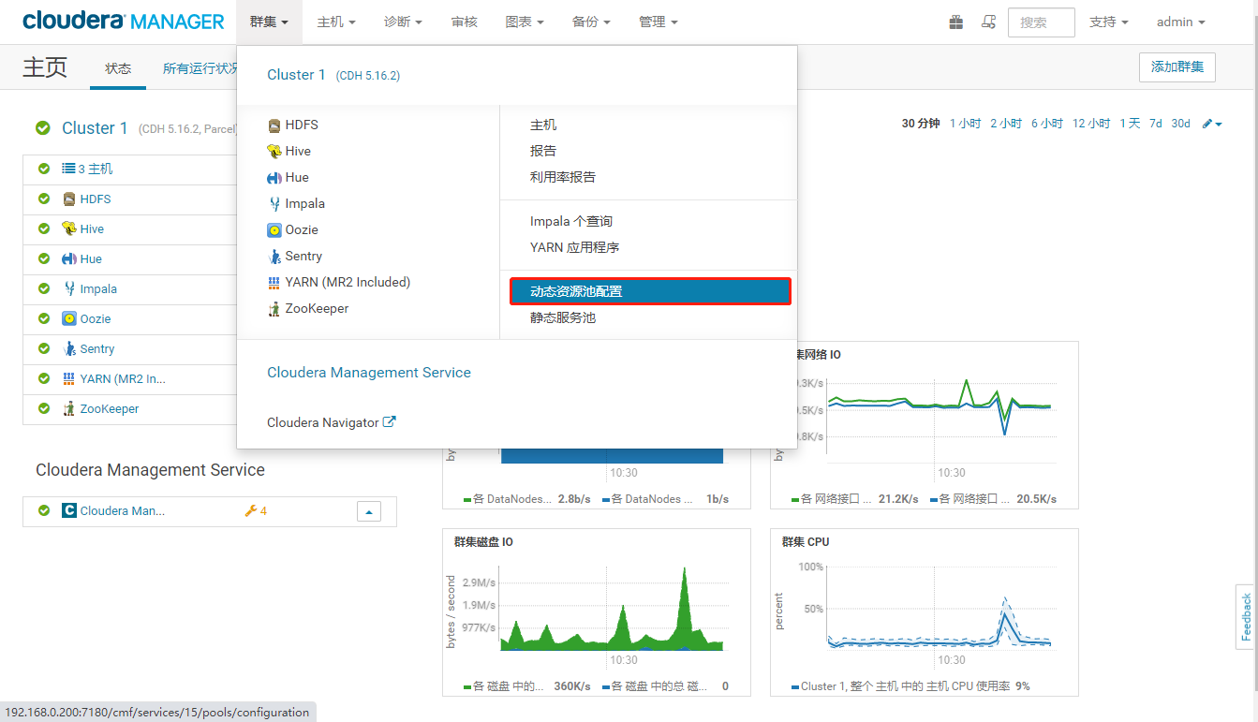This screenshot has width=1258, height=722.
Task: Set time range to 12 小时
Action: [1091, 124]
